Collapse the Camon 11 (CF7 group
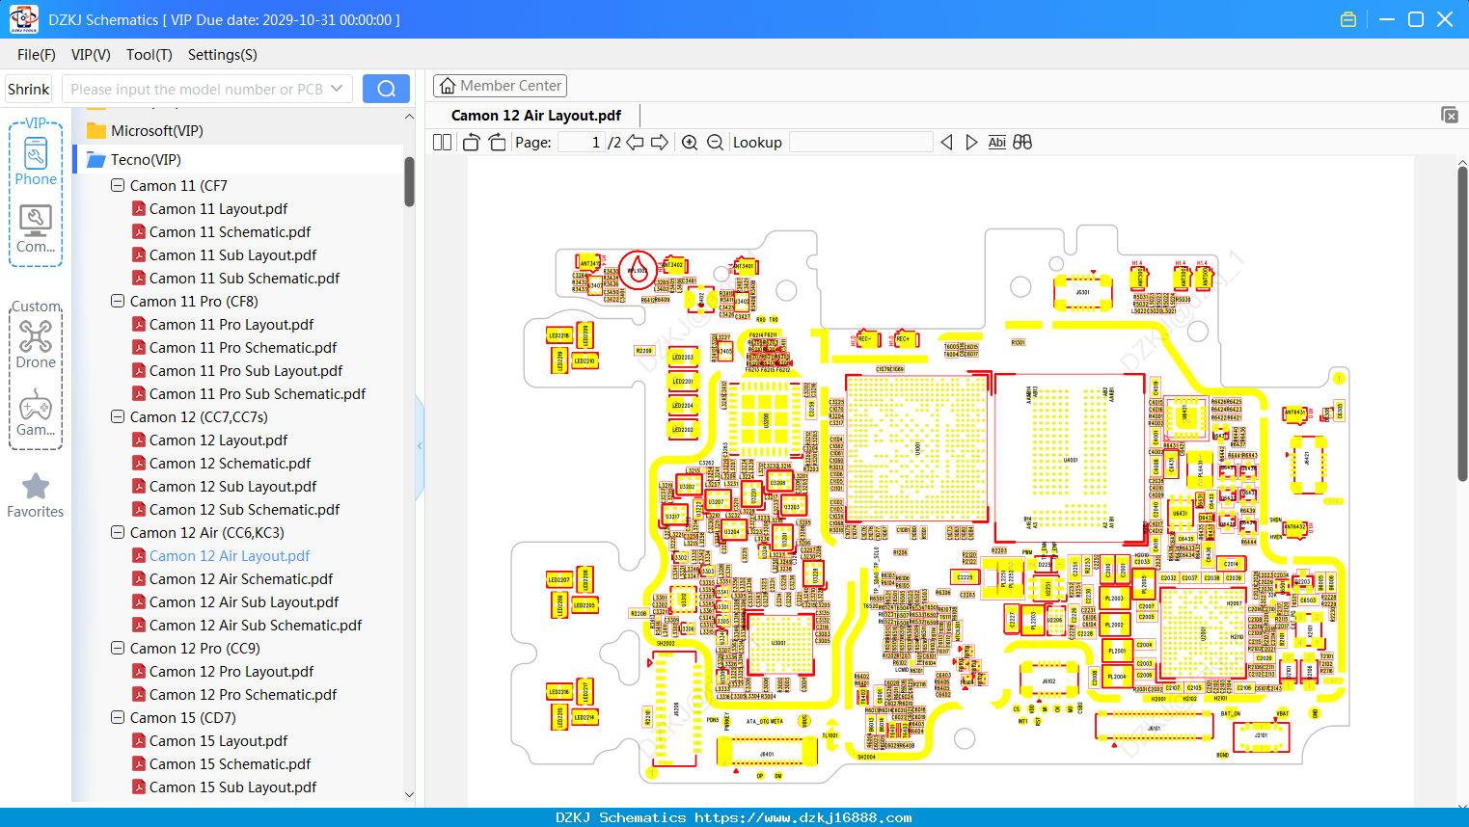 click(118, 185)
